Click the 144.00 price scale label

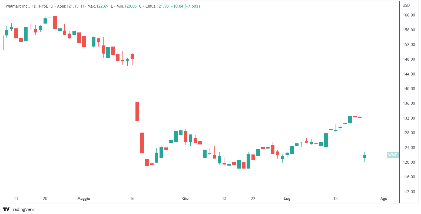pyautogui.click(x=409, y=74)
